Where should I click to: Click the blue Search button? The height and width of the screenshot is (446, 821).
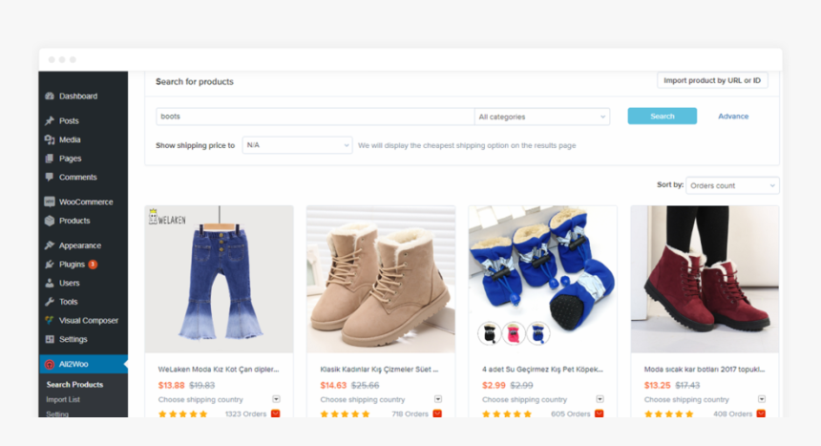coord(662,117)
